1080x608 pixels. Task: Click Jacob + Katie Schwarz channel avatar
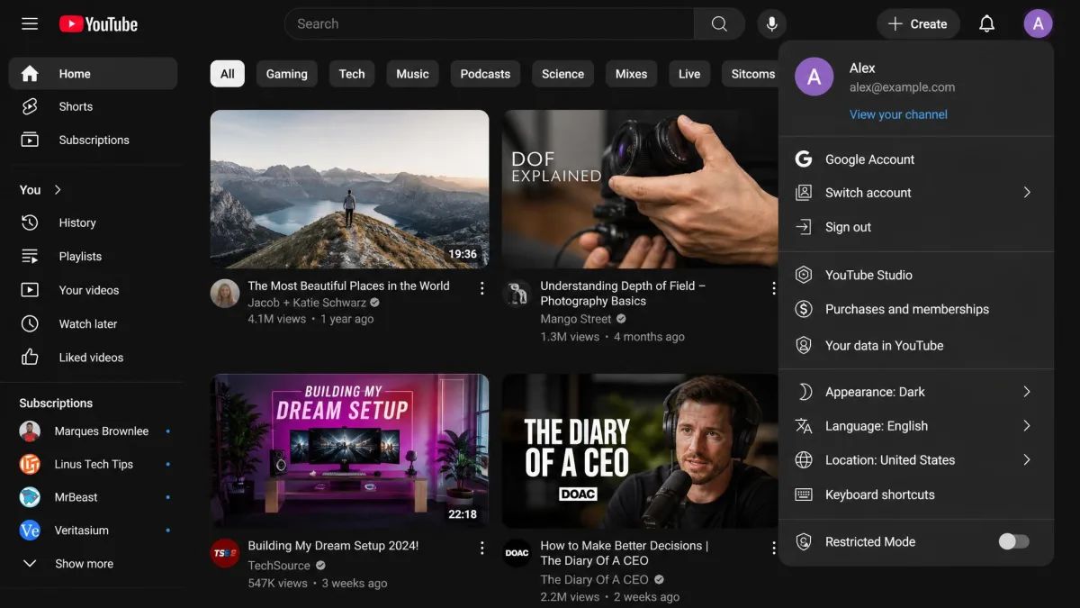click(x=225, y=293)
